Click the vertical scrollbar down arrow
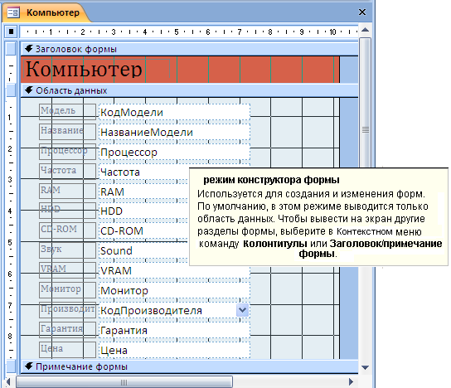451x388 pixels. (366, 367)
